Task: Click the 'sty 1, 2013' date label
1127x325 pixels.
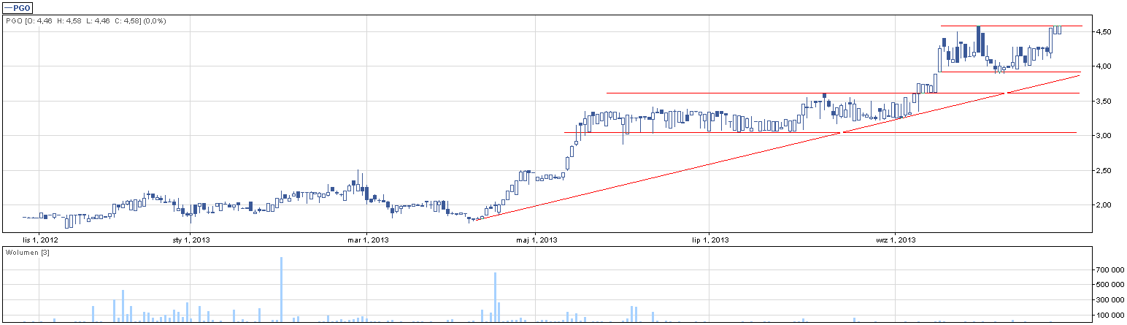Action: (190, 240)
